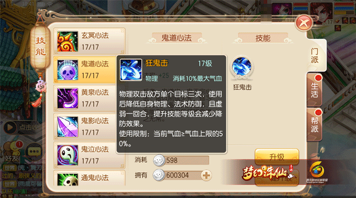Switch to the 门派 tab
This screenshot has width=356, height=198.
point(315,56)
